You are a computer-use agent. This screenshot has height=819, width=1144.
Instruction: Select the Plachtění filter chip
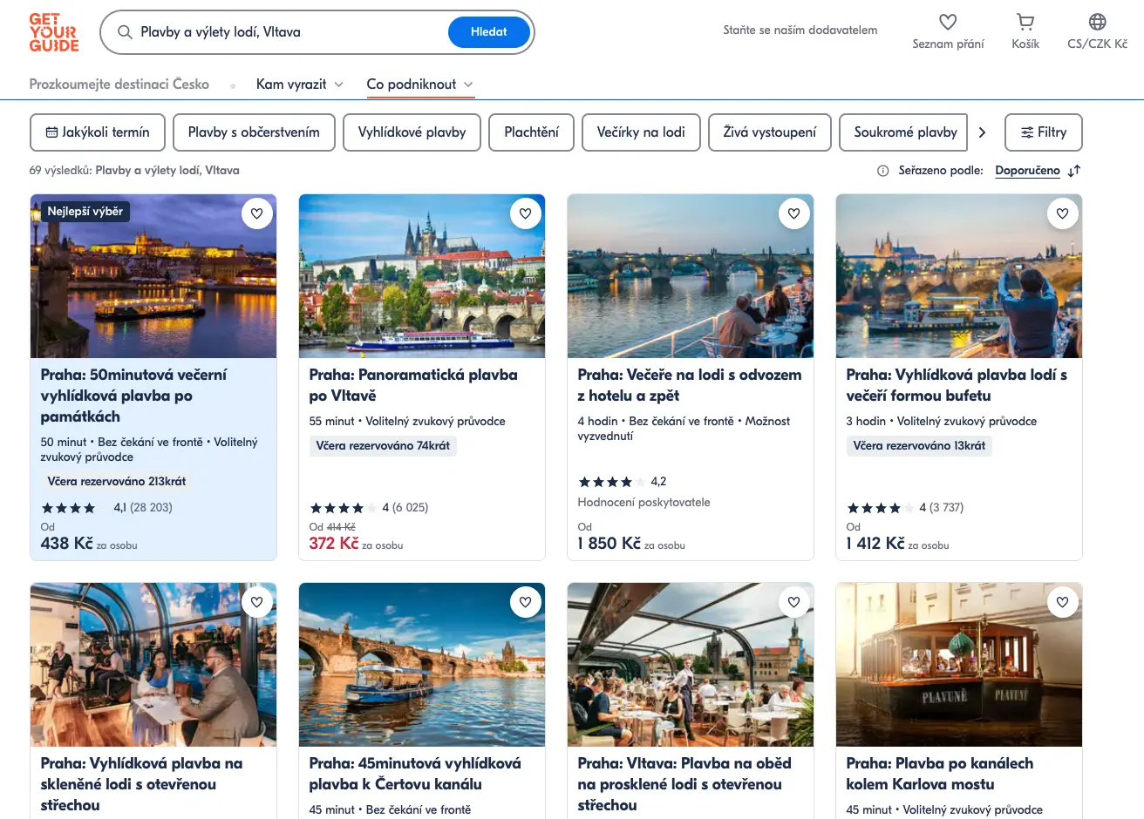coord(531,132)
